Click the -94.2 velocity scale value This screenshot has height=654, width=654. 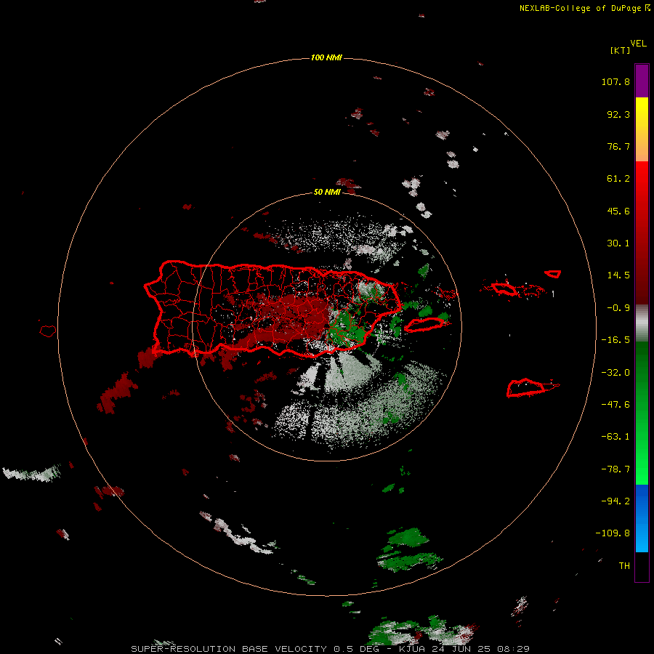615,501
